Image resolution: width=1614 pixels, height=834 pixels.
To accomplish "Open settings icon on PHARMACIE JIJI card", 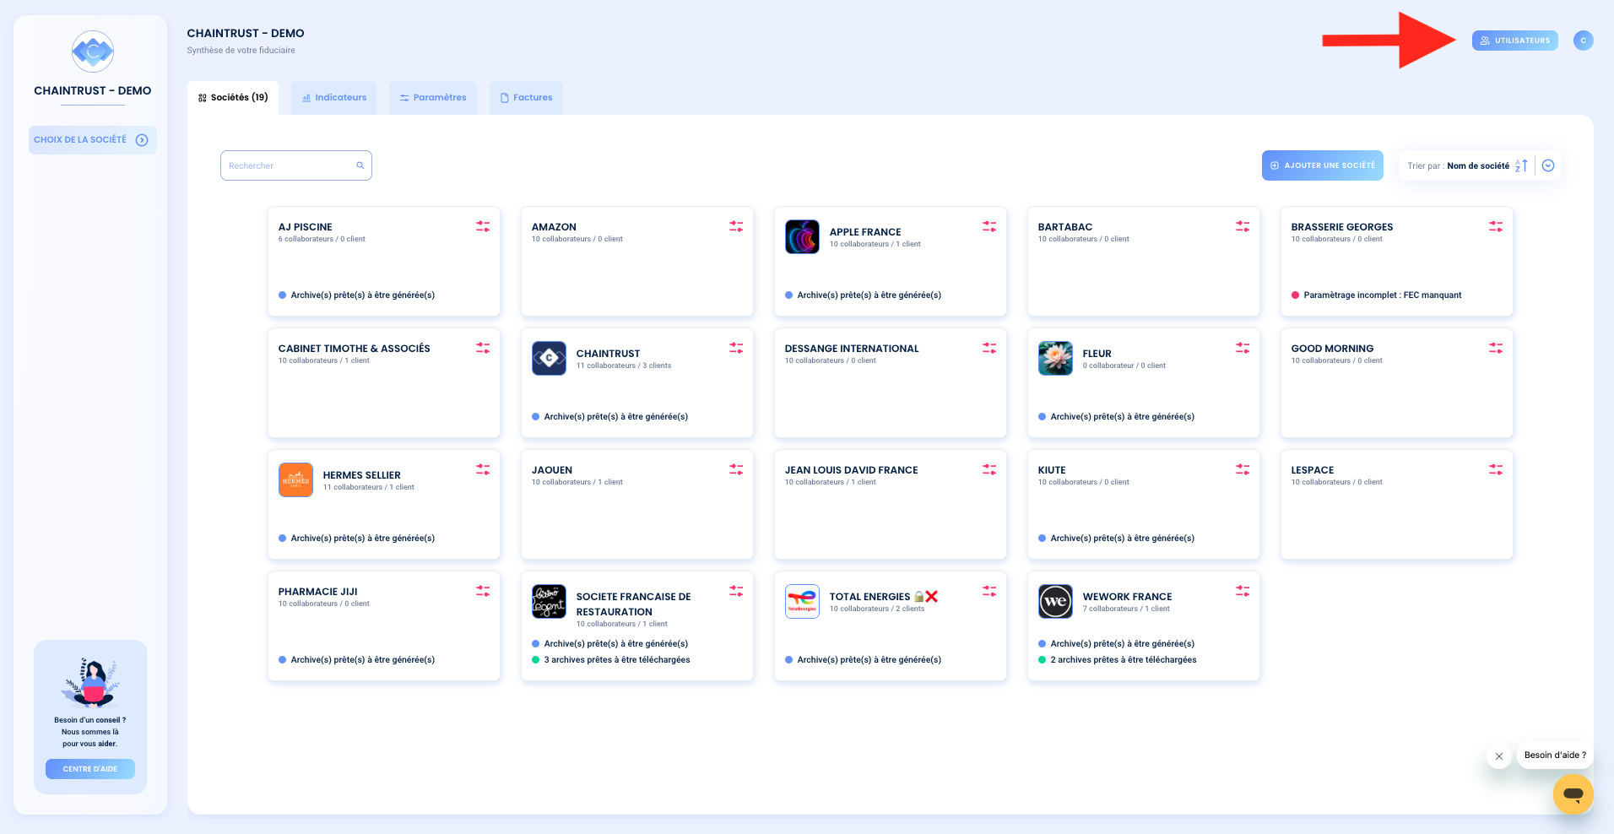I will [x=483, y=591].
